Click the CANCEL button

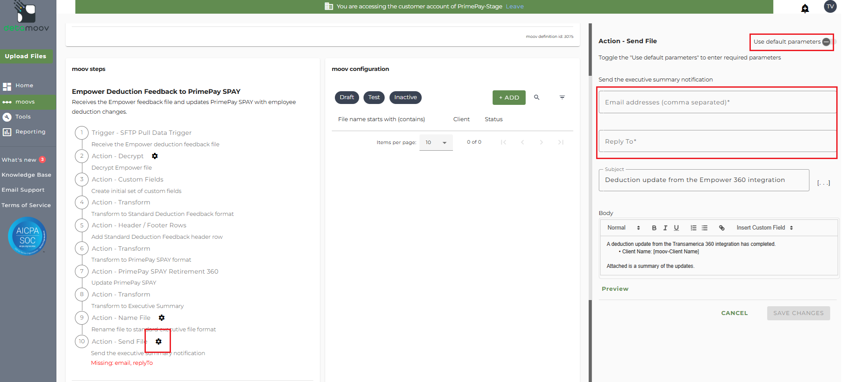pos(734,313)
